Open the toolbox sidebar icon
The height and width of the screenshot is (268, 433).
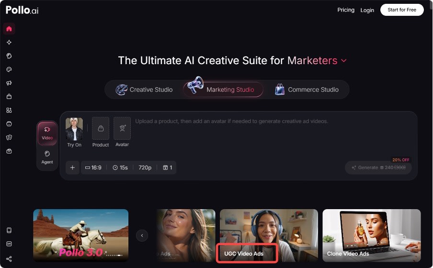pyautogui.click(x=9, y=151)
